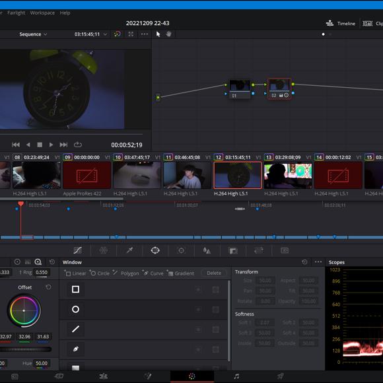
Task: Add a Circle window
Action: [x=100, y=273]
